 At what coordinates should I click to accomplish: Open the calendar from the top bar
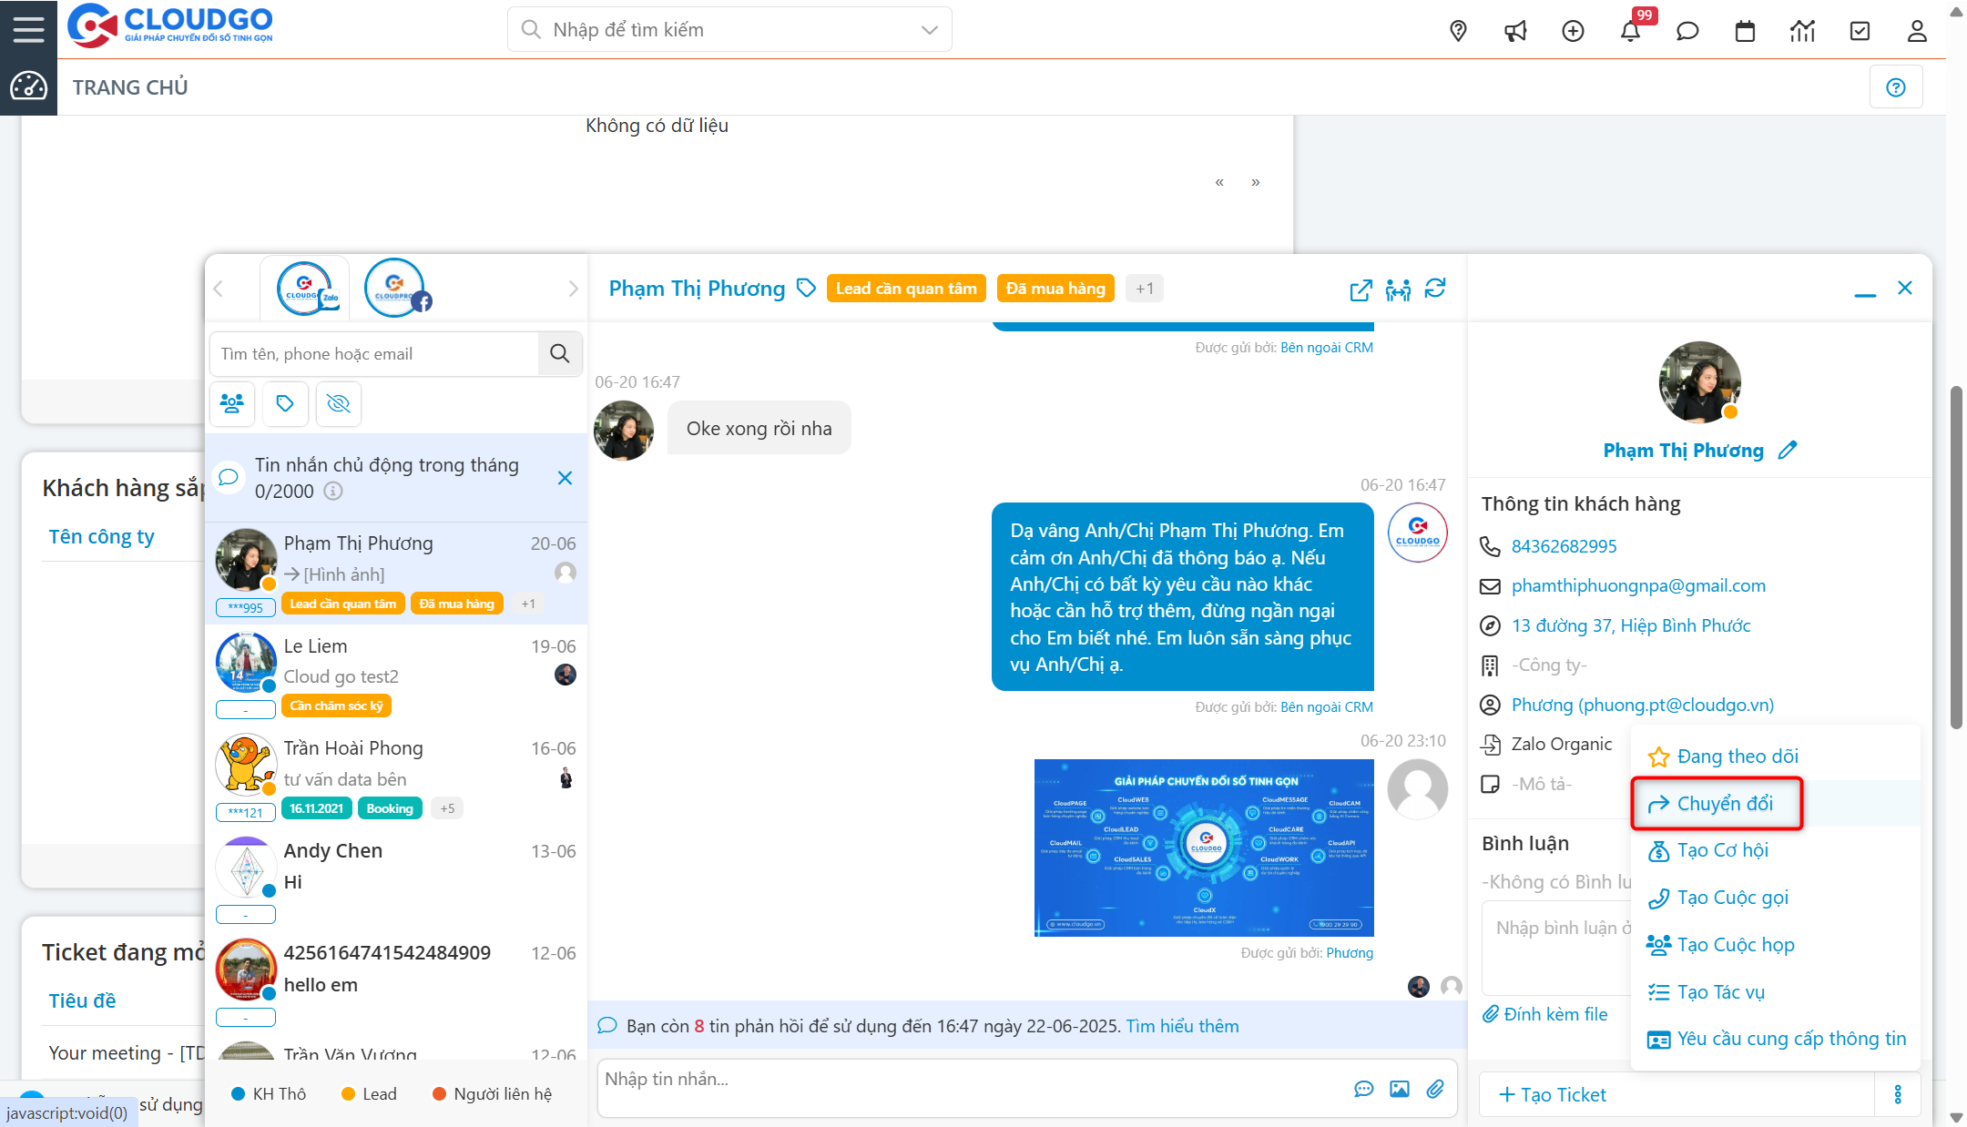pyautogui.click(x=1746, y=30)
